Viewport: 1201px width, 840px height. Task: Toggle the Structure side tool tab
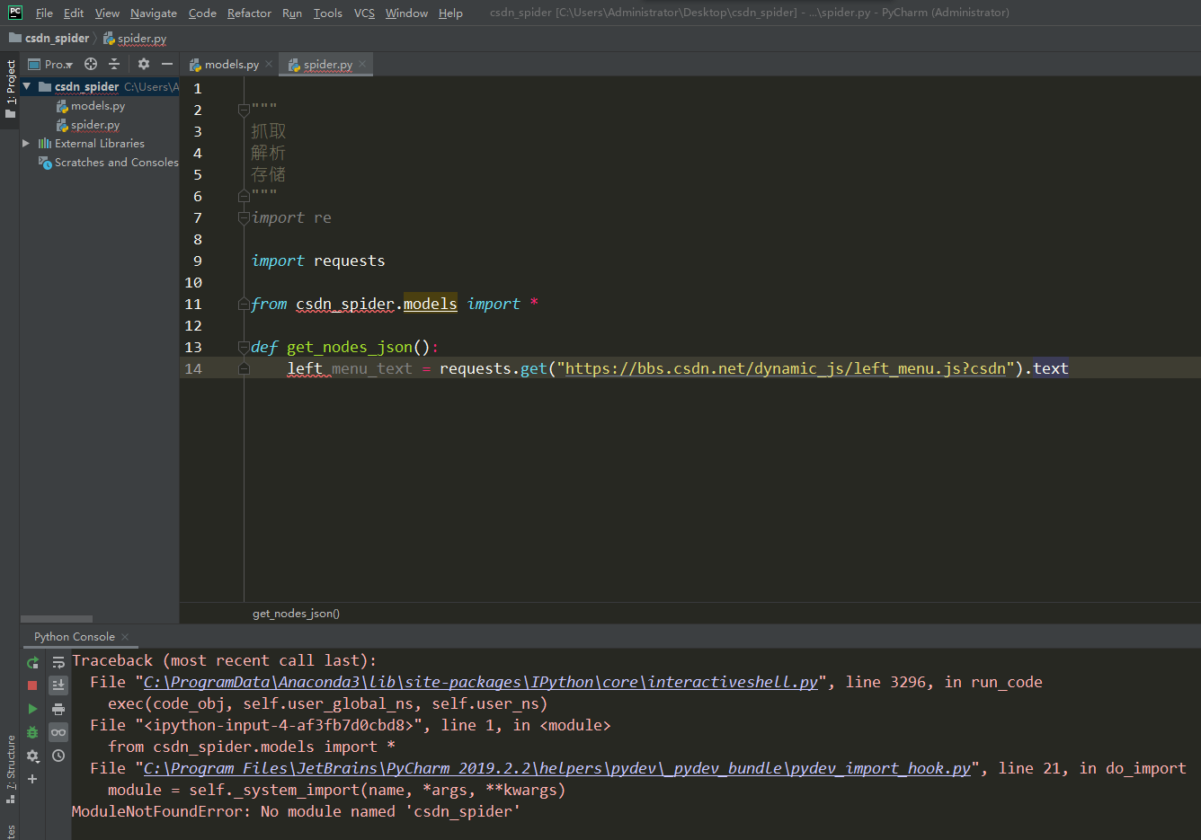pos(10,769)
